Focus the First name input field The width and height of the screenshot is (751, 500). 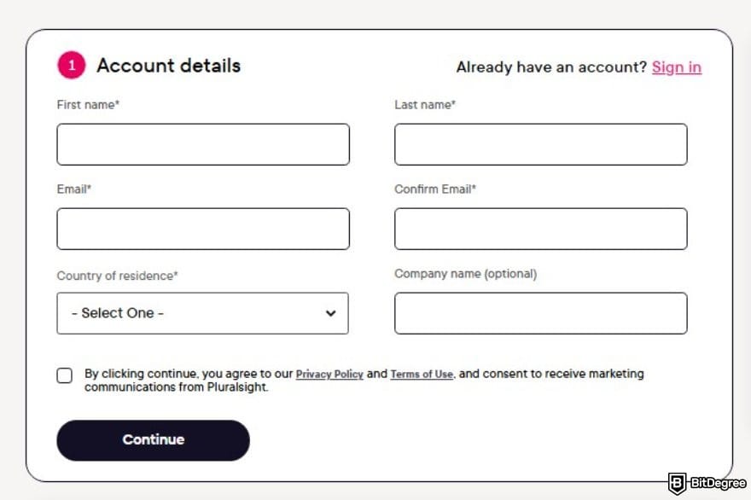pos(203,144)
